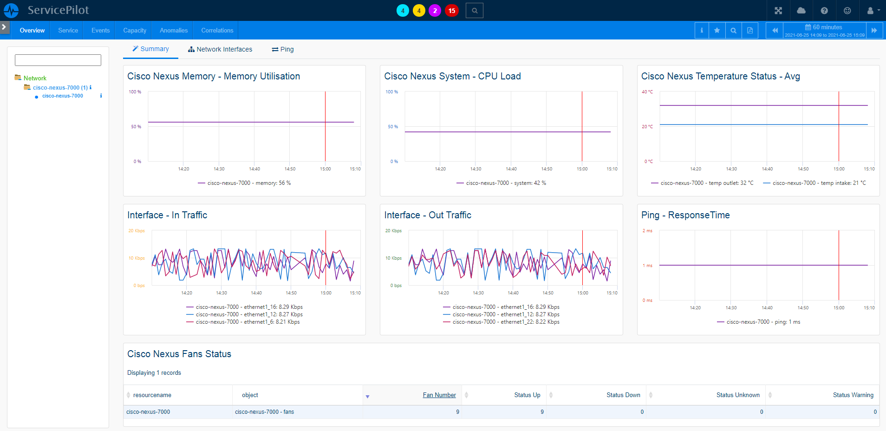The height and width of the screenshot is (431, 886).
Task: Click the star favorite icon in toolbar
Action: 717,31
